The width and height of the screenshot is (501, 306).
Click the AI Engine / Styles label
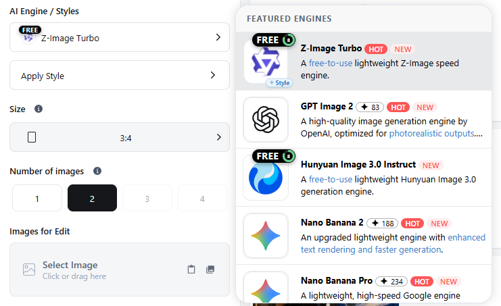pyautogui.click(x=44, y=11)
